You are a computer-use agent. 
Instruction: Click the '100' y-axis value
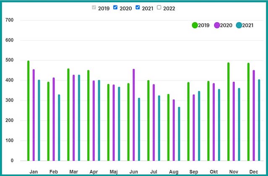[9, 140]
